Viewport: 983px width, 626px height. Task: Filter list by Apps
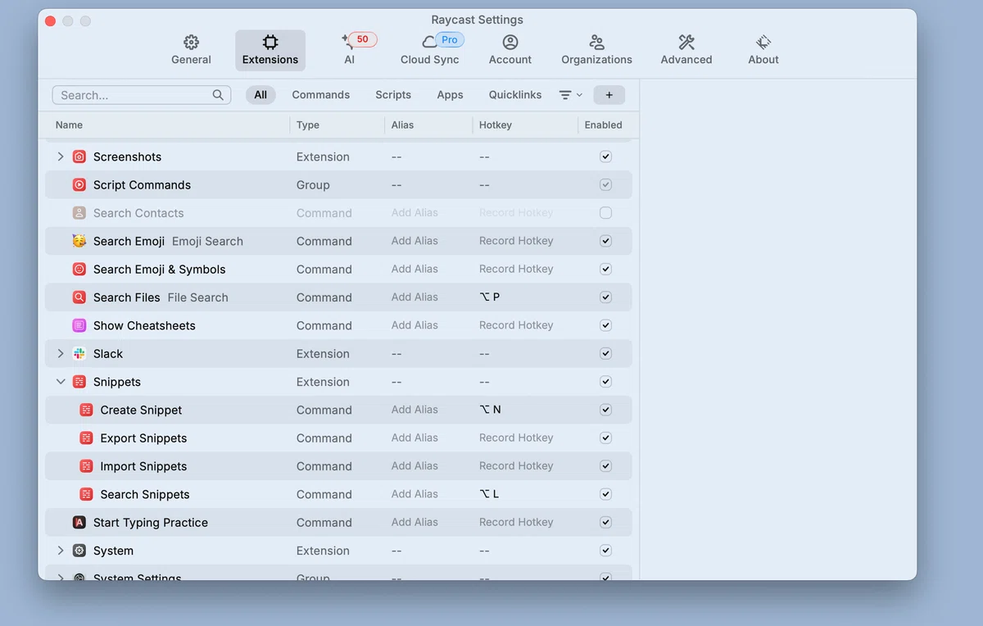coord(450,95)
